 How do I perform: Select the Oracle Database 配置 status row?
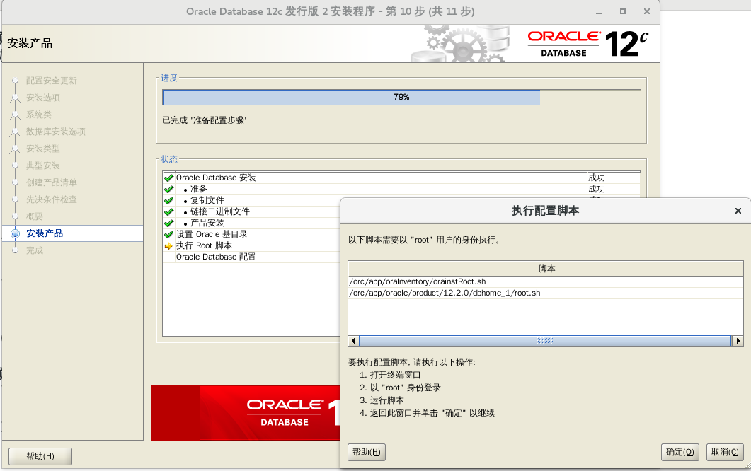coord(251,257)
